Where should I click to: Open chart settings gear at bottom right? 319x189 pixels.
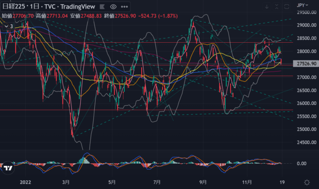[x=306, y=182]
